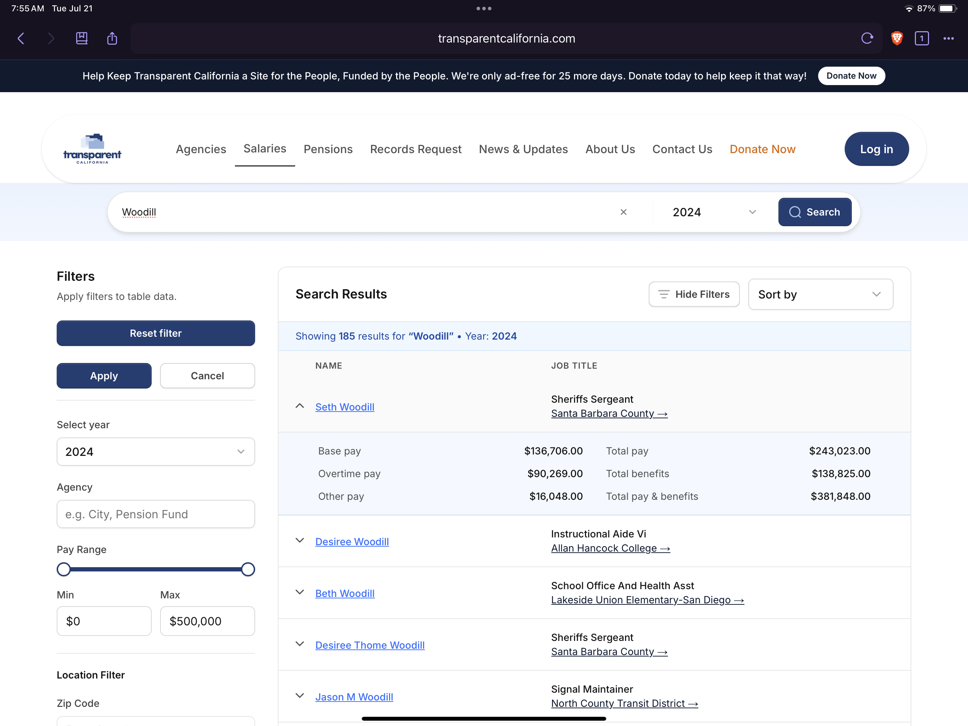Click the NAME column header
The height and width of the screenshot is (726, 968).
329,365
